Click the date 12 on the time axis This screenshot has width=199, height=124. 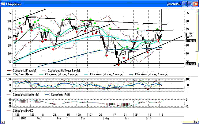(x=90, y=115)
